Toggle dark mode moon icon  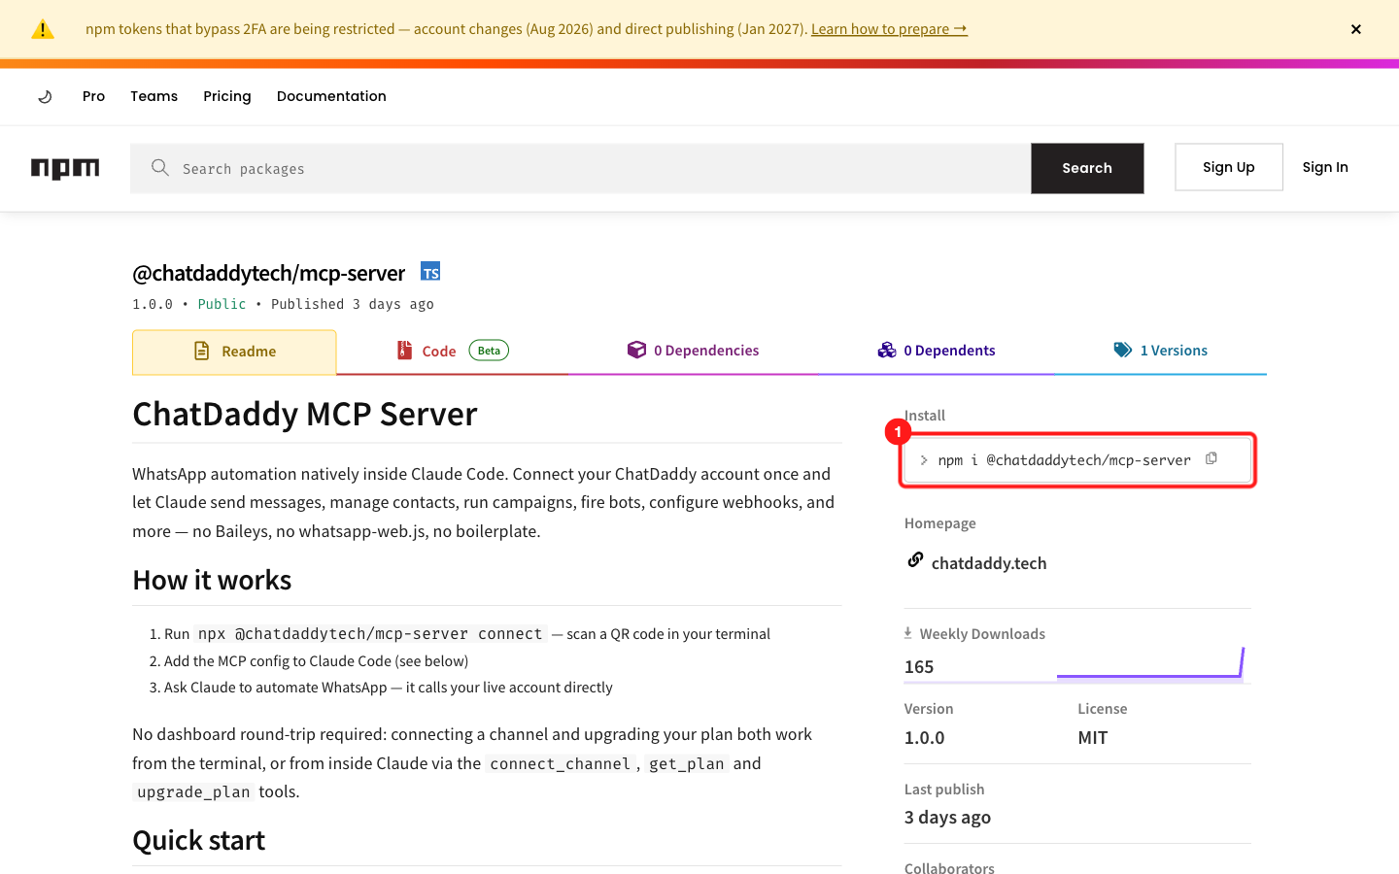[x=45, y=96]
